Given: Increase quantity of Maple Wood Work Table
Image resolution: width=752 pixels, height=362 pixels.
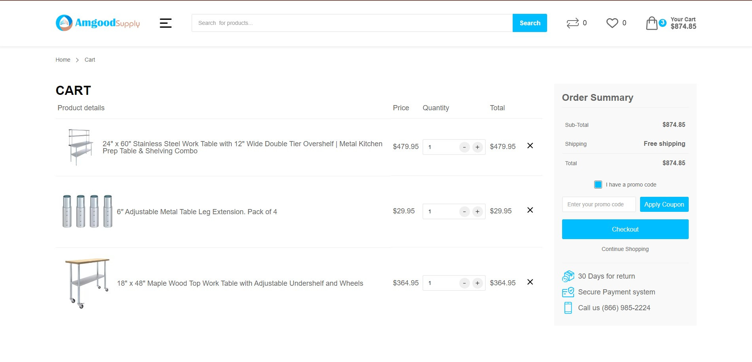Looking at the screenshot, I should click(477, 283).
